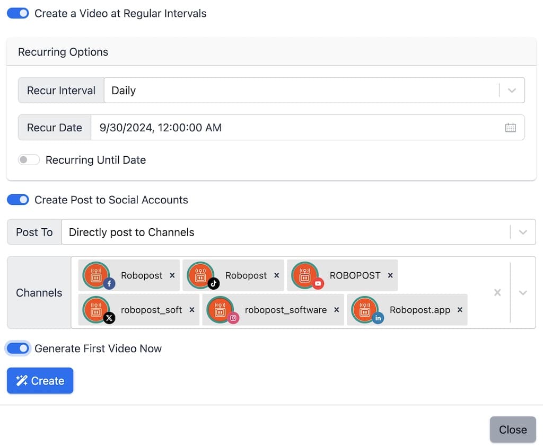The height and width of the screenshot is (448, 543).
Task: Remove the robopost_software Instagram channel
Action: point(336,310)
